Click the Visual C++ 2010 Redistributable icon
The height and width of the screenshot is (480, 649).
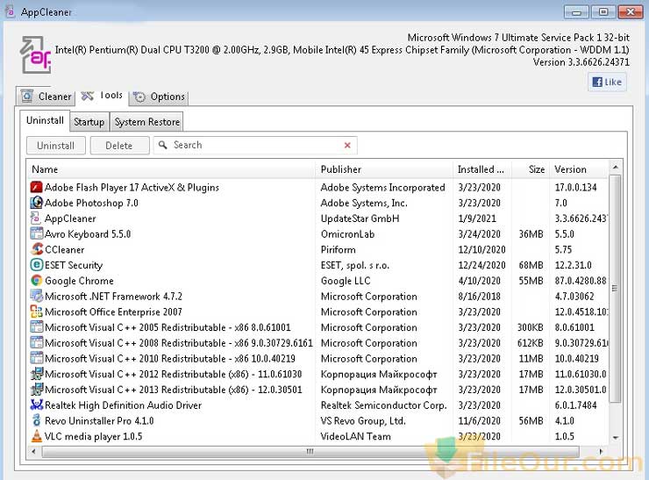pyautogui.click(x=37, y=358)
